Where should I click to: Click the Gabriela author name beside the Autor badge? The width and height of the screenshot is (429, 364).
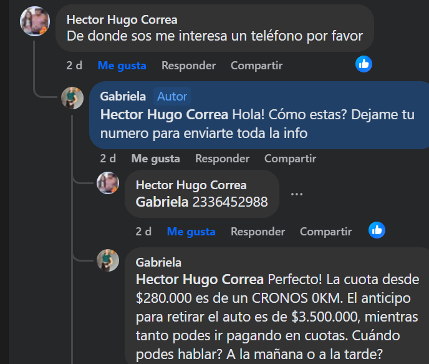coord(123,96)
